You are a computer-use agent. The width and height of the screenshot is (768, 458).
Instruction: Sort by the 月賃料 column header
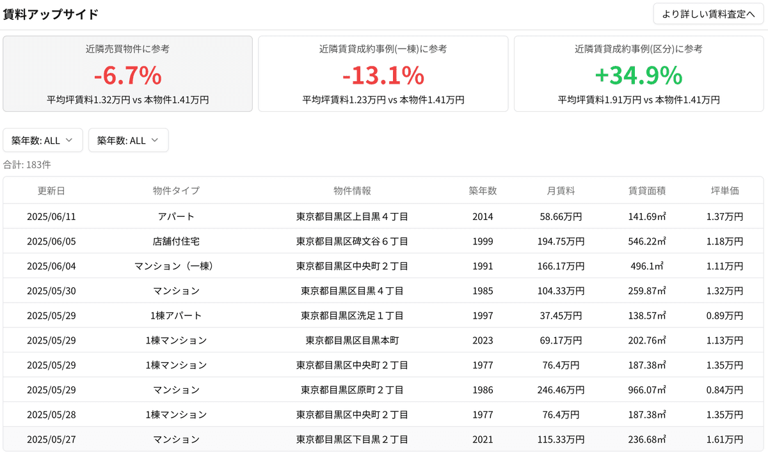[561, 191]
